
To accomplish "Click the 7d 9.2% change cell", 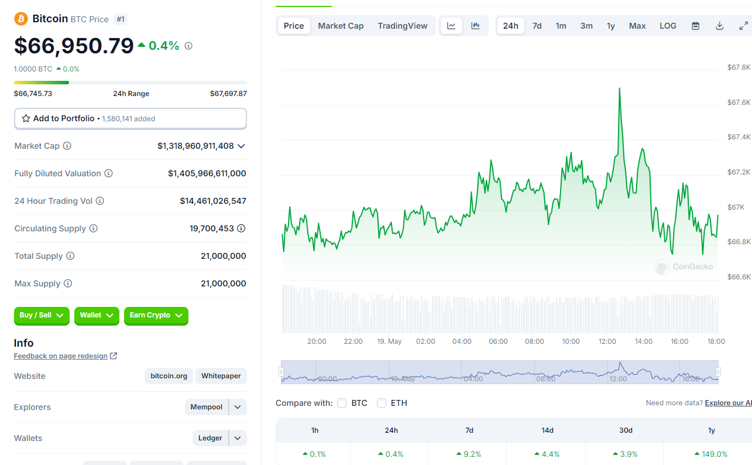I will [x=469, y=454].
